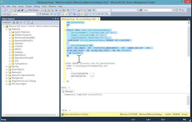Click the Save All icon
This screenshot has width=192, height=122.
(x=22, y=10)
